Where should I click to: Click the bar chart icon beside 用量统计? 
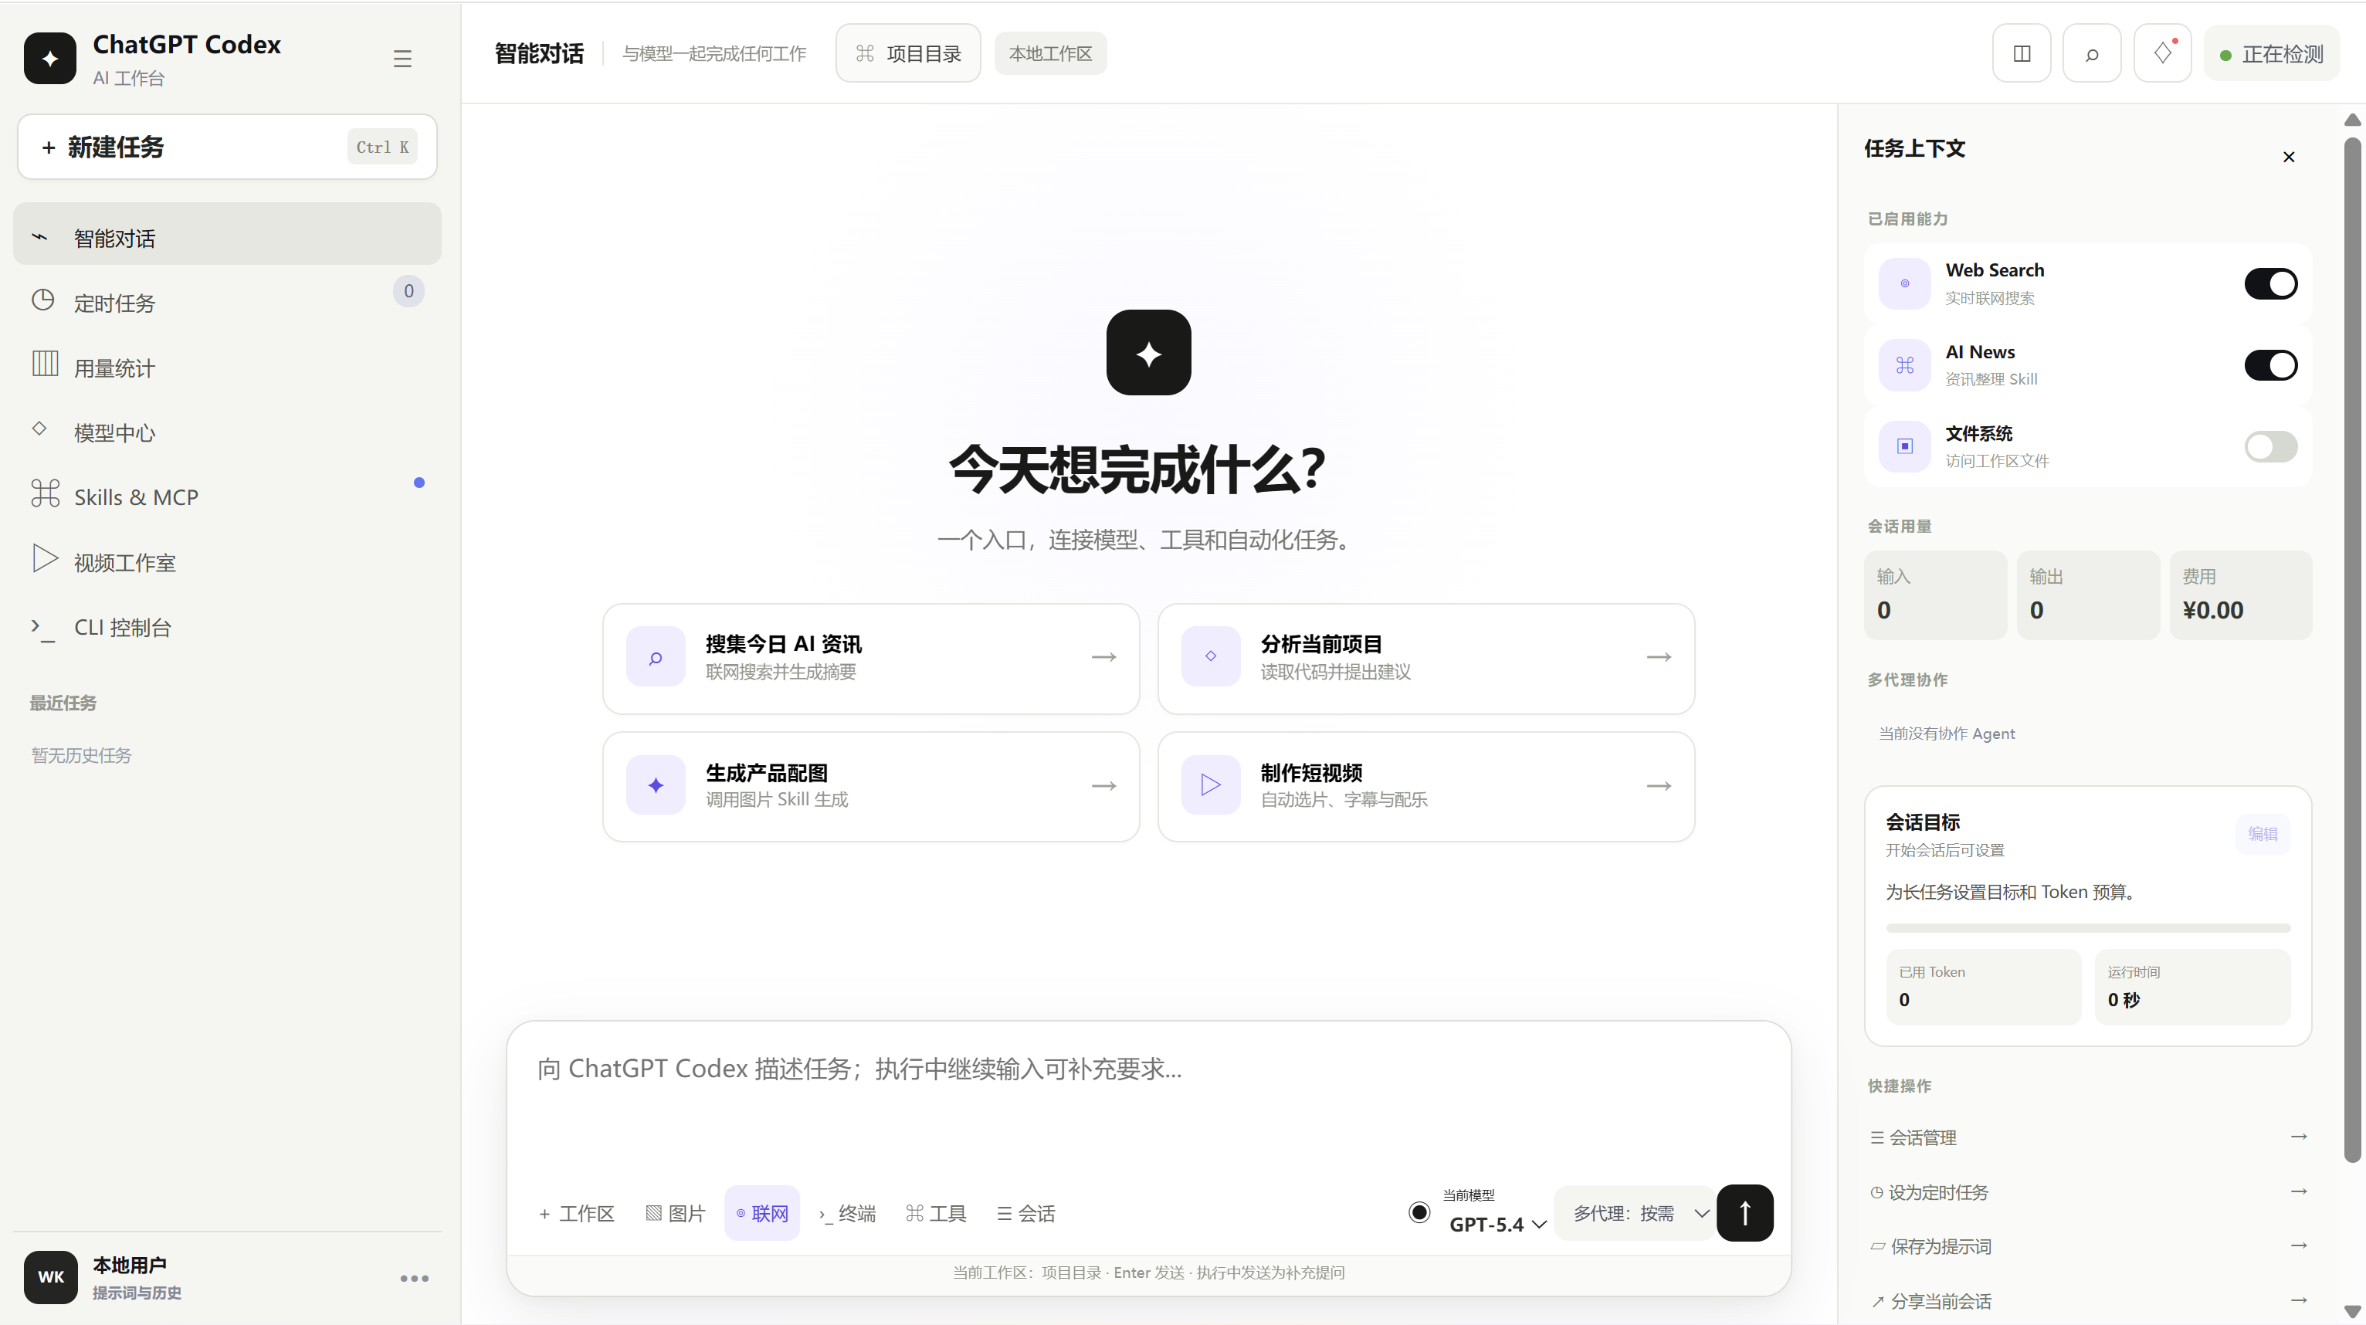pyautogui.click(x=45, y=364)
